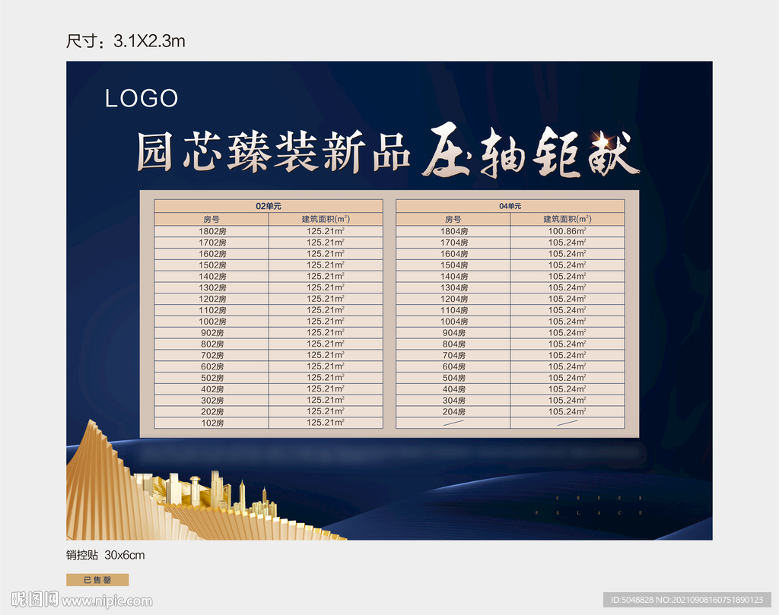Screen dimensions: 779x615
Task: Click the 105.24m² area for 204房
Action: (568, 412)
